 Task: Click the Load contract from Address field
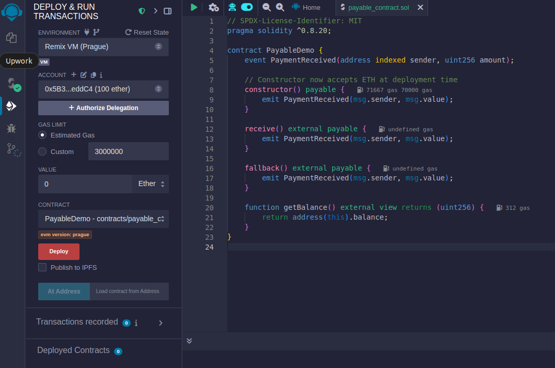click(x=129, y=292)
